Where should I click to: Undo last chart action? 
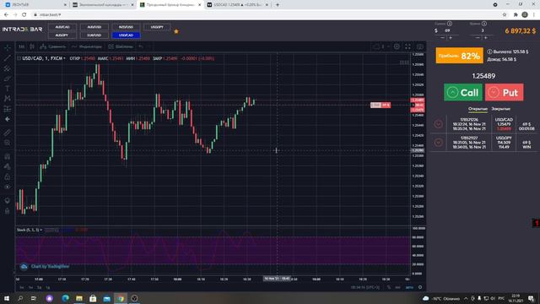[141, 46]
